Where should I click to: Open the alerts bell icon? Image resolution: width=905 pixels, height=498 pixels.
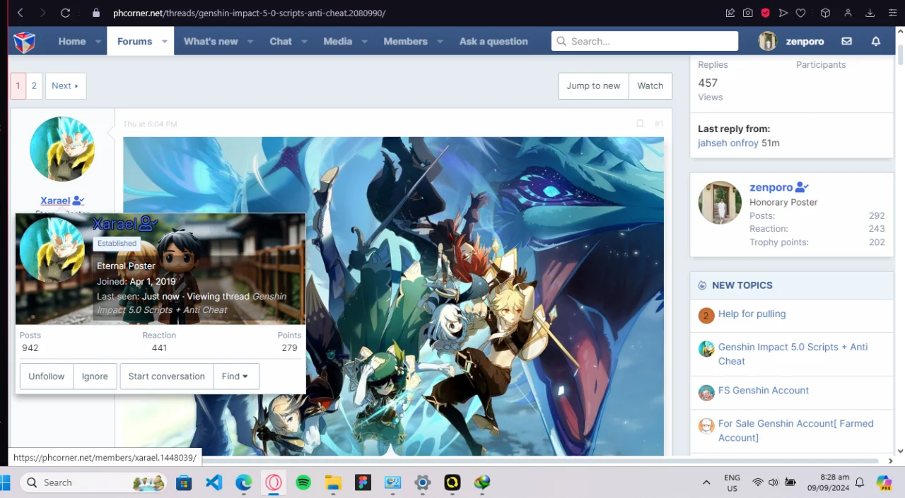876,42
